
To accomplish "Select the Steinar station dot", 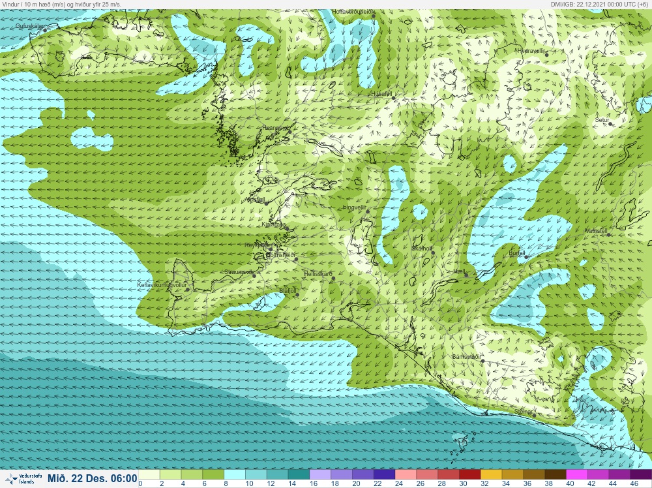I will (x=535, y=415).
